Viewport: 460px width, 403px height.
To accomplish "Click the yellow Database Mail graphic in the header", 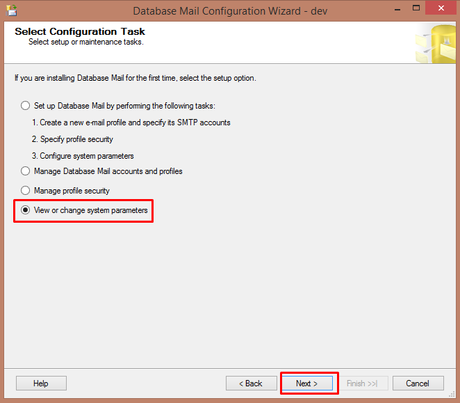I will [x=435, y=43].
